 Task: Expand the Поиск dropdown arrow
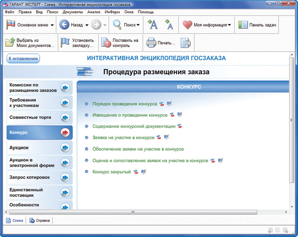click(138, 25)
